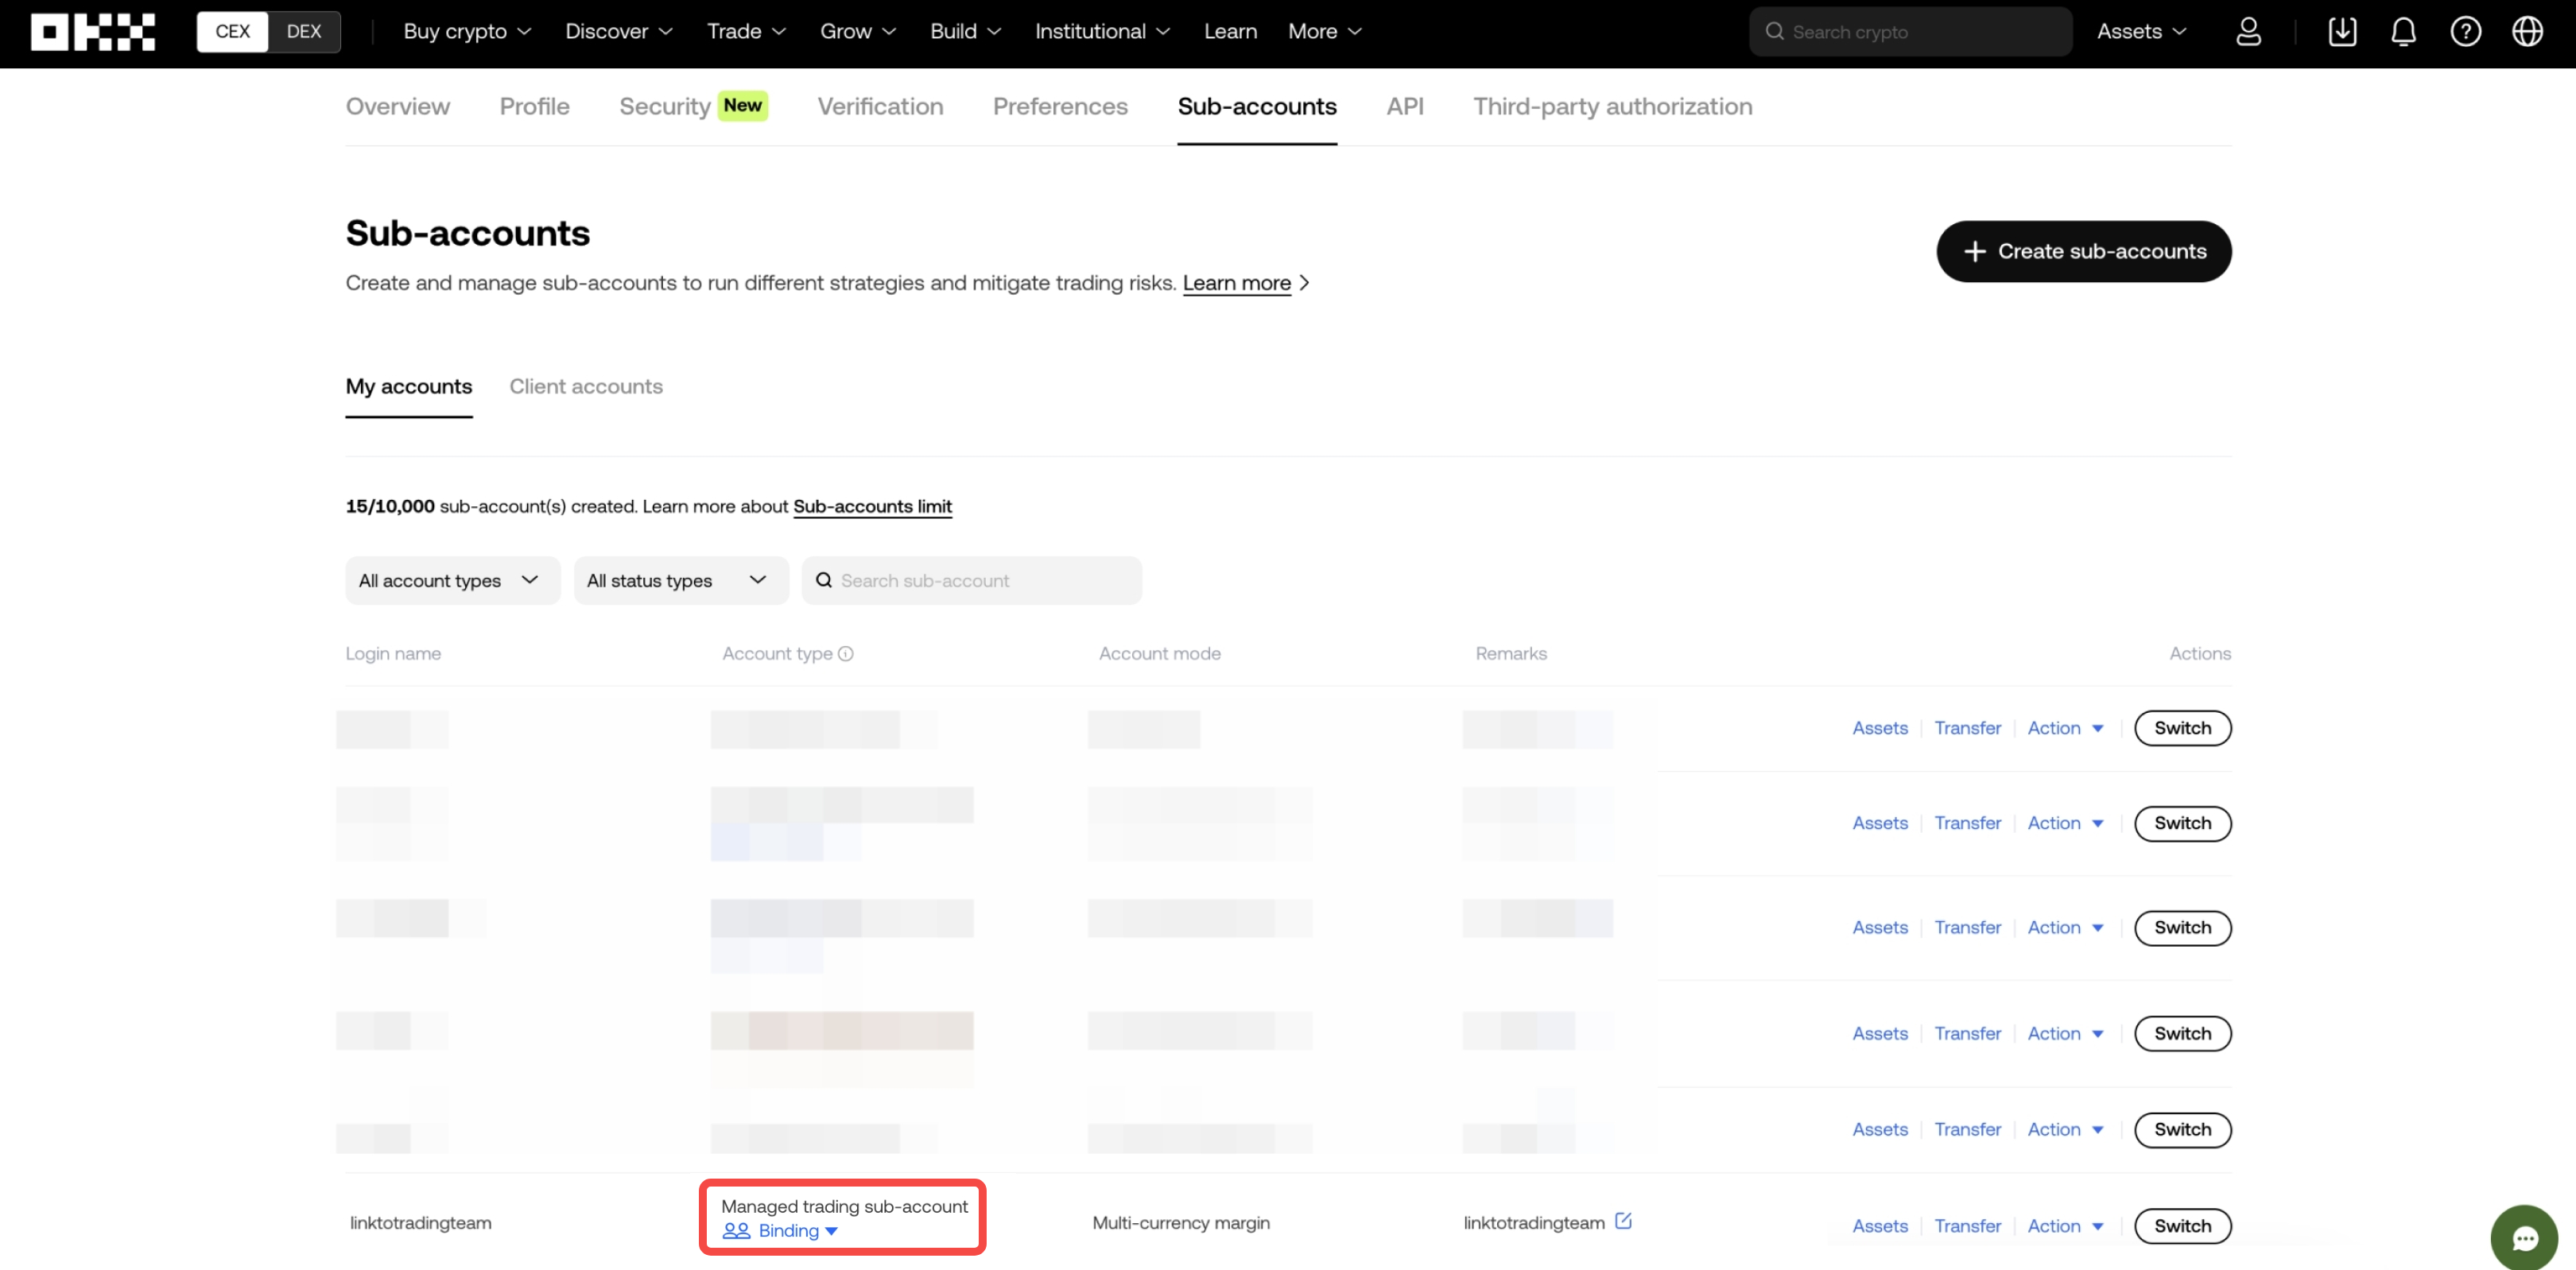Click the OKX logo icon top left
Viewport: 2576px width, 1270px height.
coord(92,29)
